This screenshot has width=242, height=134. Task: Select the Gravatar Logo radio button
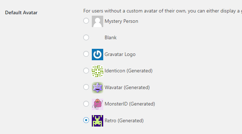click(86, 54)
